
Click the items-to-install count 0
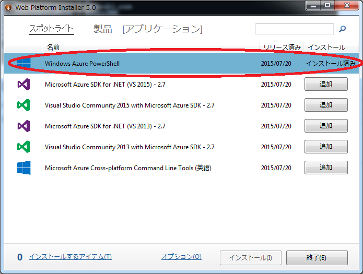pos(20,257)
